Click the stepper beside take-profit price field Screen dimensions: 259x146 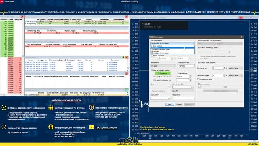[x=190, y=77]
